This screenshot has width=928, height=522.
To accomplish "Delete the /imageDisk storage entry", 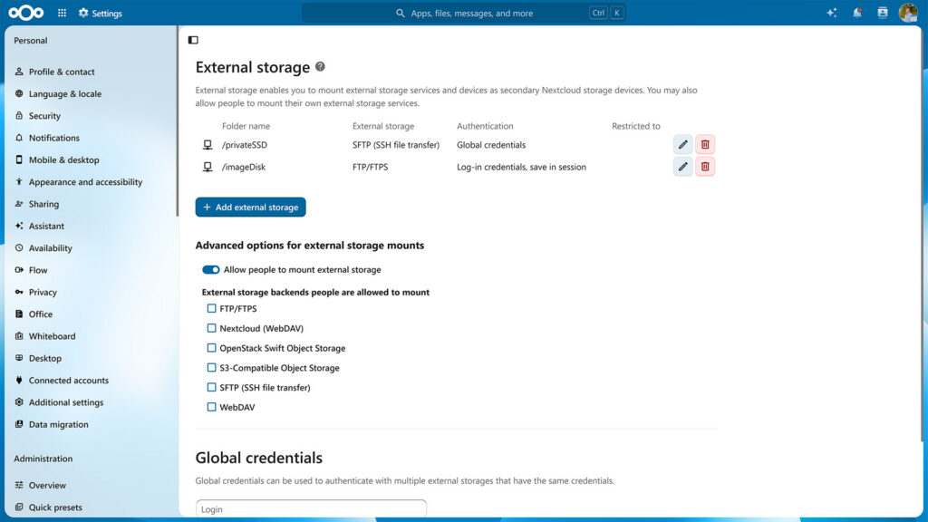I will (x=705, y=167).
